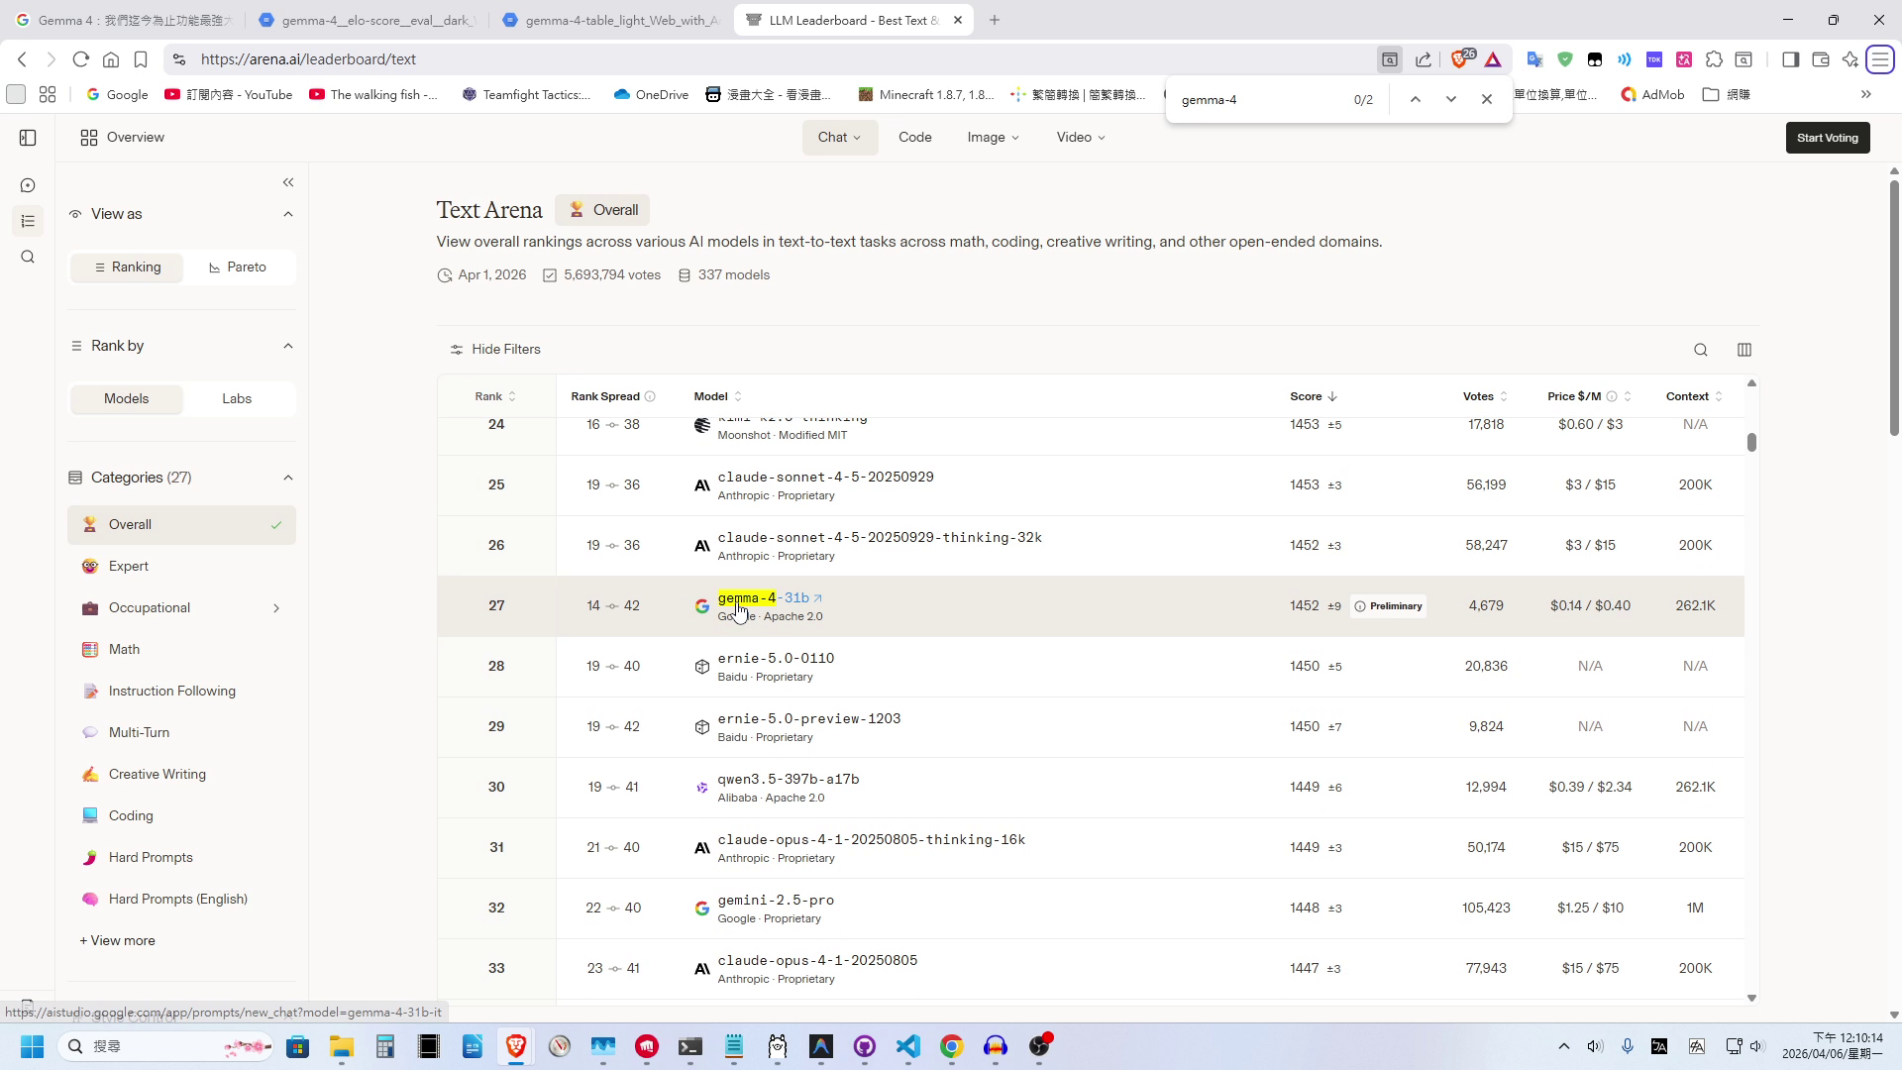Open table search magnifier icon
1902x1070 pixels.
click(1701, 350)
